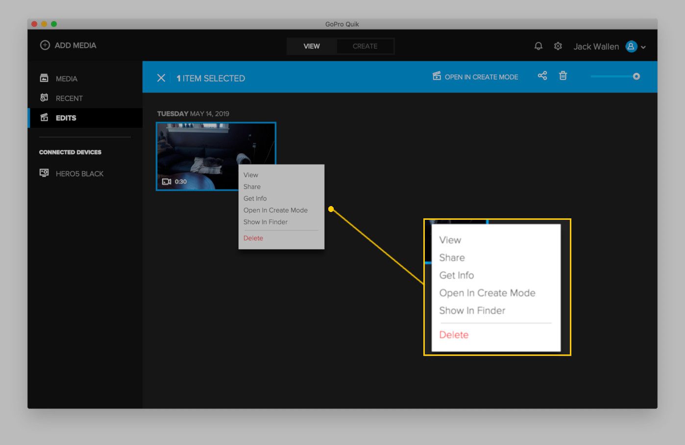The width and height of the screenshot is (685, 445).
Task: Click the share icon in the blue bar
Action: 542,75
